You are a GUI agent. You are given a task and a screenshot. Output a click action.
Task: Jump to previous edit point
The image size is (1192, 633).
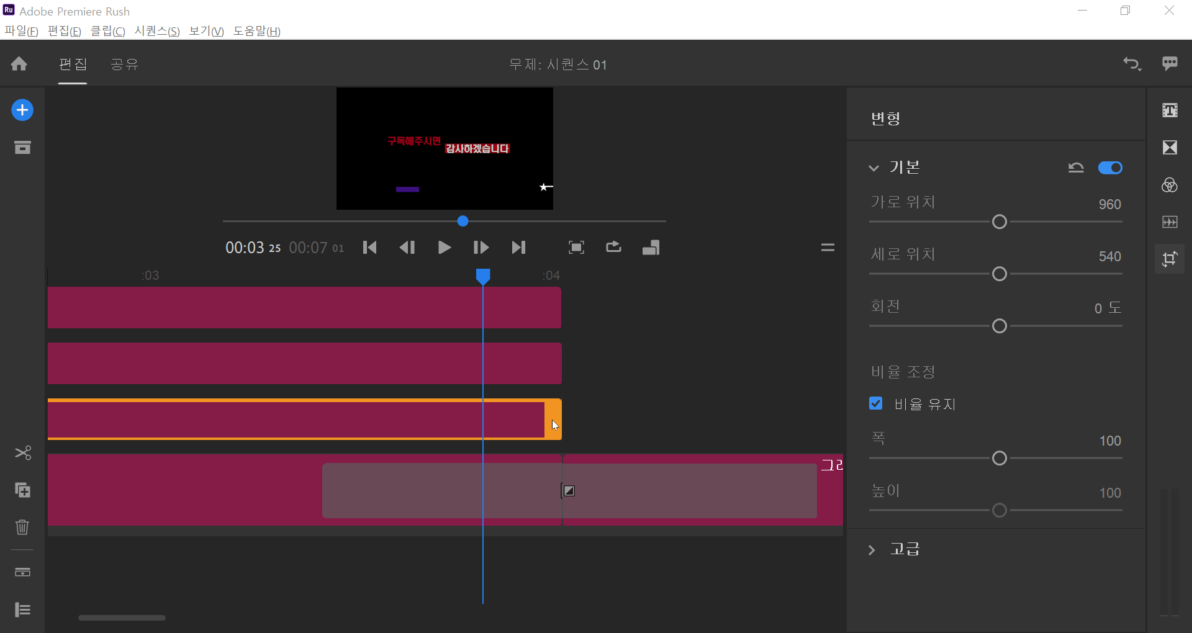pyautogui.click(x=370, y=248)
